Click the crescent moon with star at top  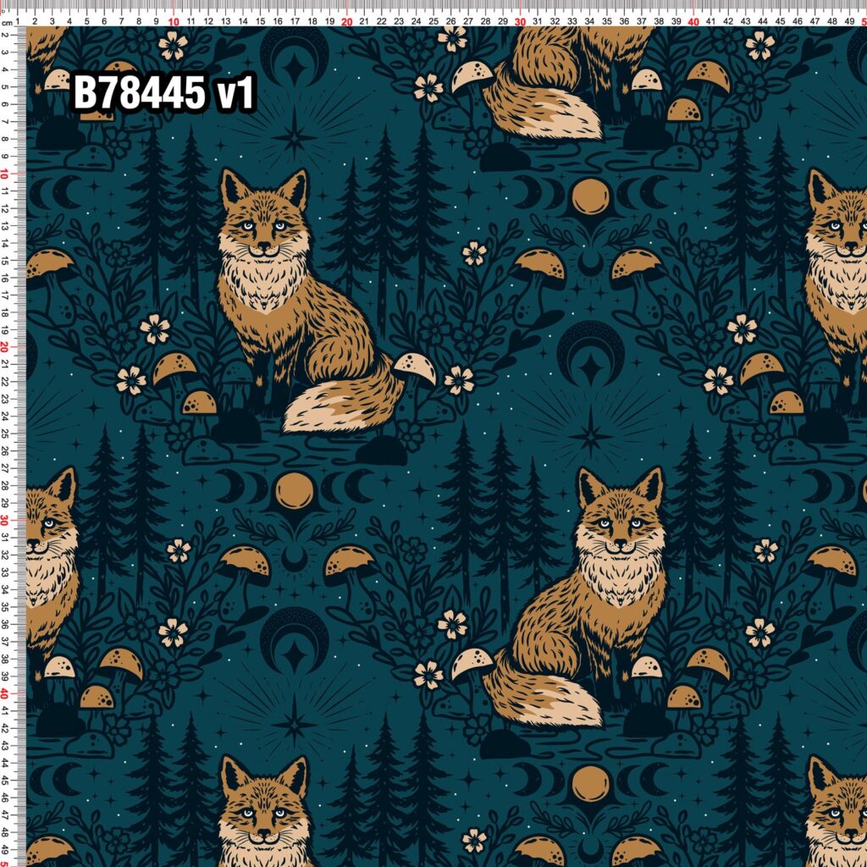tap(294, 58)
